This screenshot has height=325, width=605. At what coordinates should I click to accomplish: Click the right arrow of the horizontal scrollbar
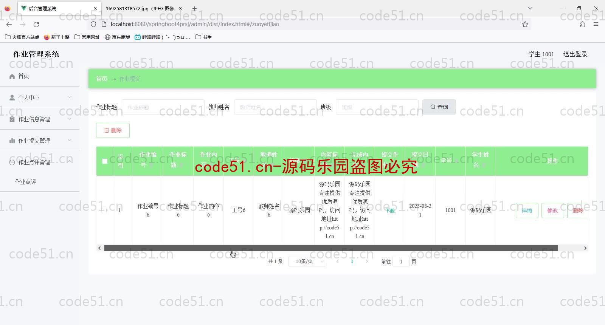[585, 248]
